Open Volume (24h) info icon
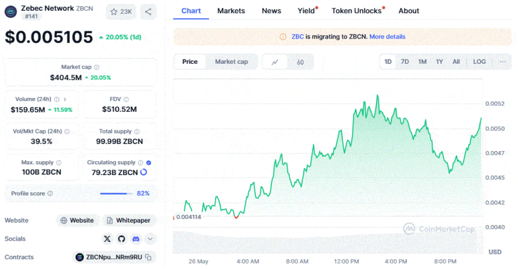The width and height of the screenshot is (518, 269). point(57,99)
